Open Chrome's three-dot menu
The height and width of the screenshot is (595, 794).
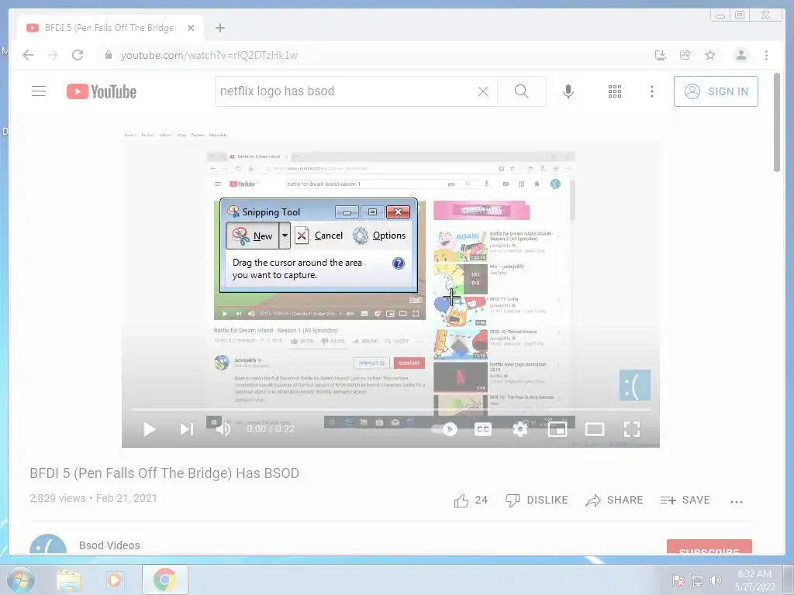[x=766, y=55]
